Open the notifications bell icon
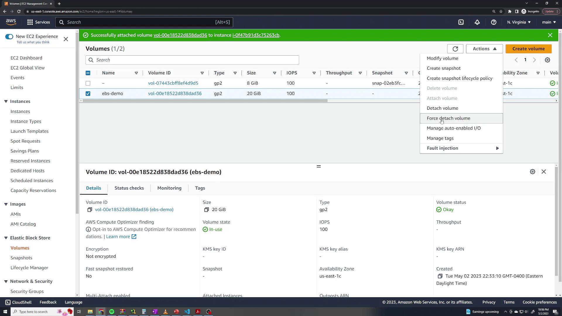This screenshot has width=562, height=316. tap(477, 22)
